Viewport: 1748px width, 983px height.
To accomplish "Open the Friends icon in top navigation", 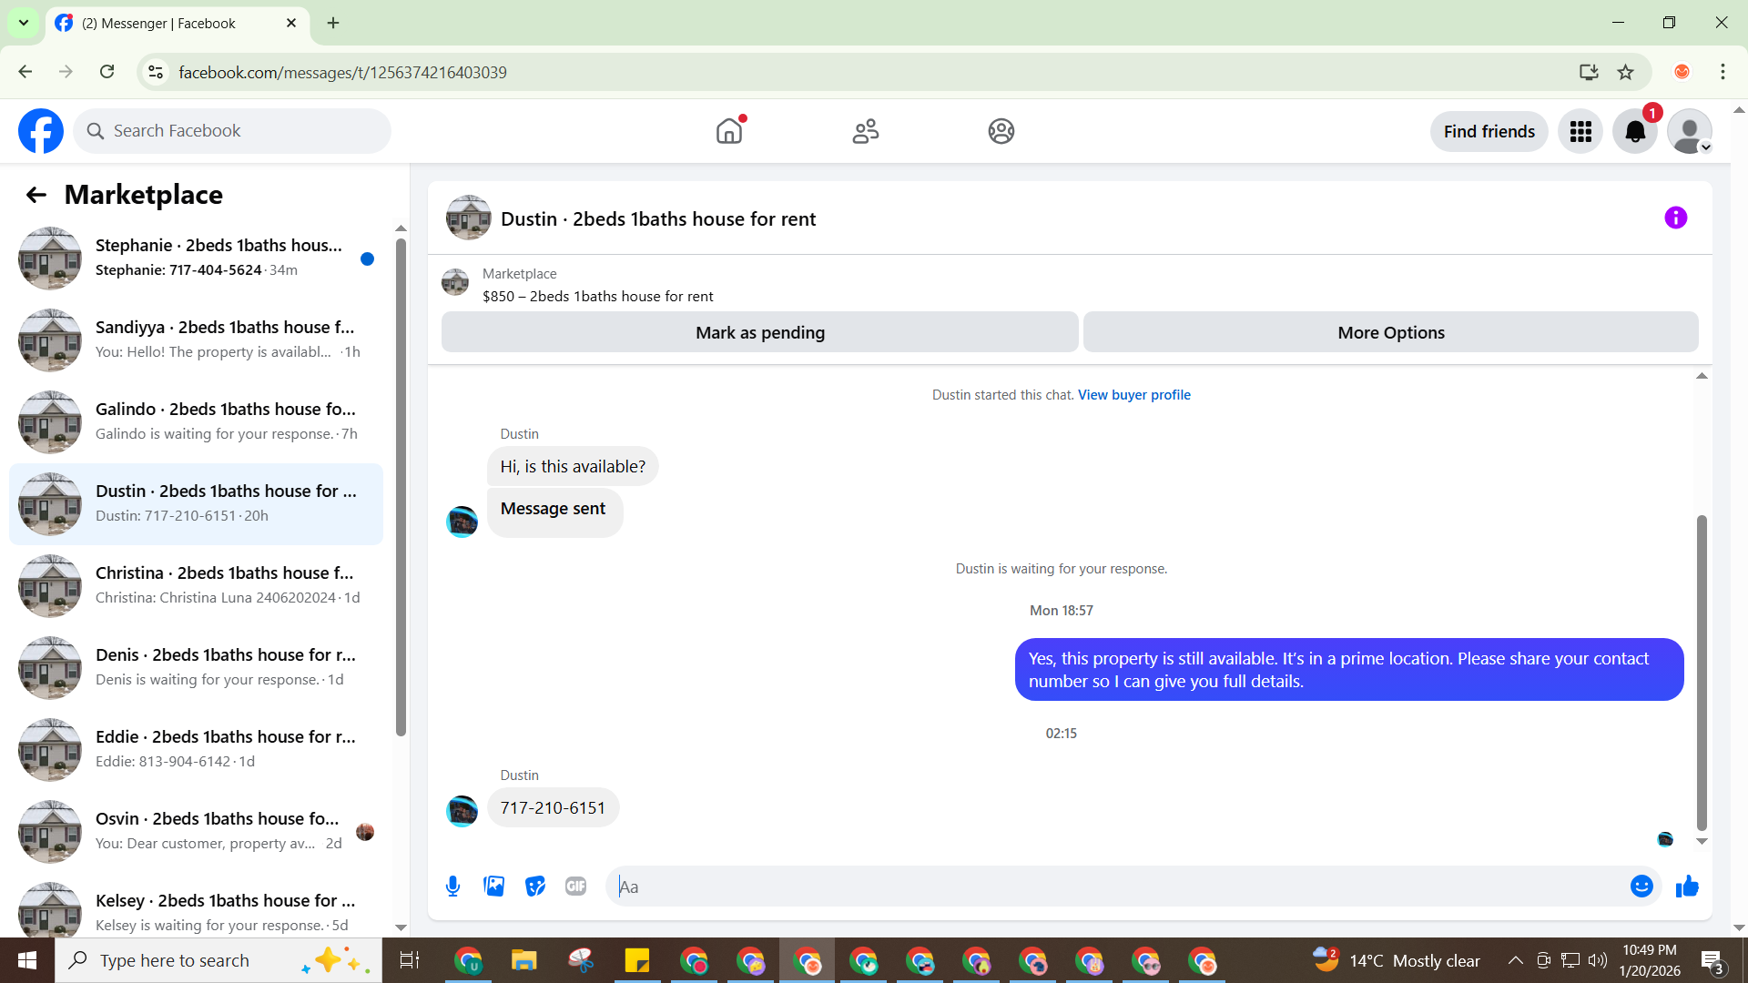I will [x=865, y=131].
